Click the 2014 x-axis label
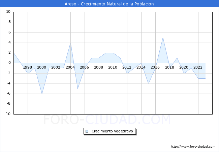The image size is (219, 152). coord(141,67)
